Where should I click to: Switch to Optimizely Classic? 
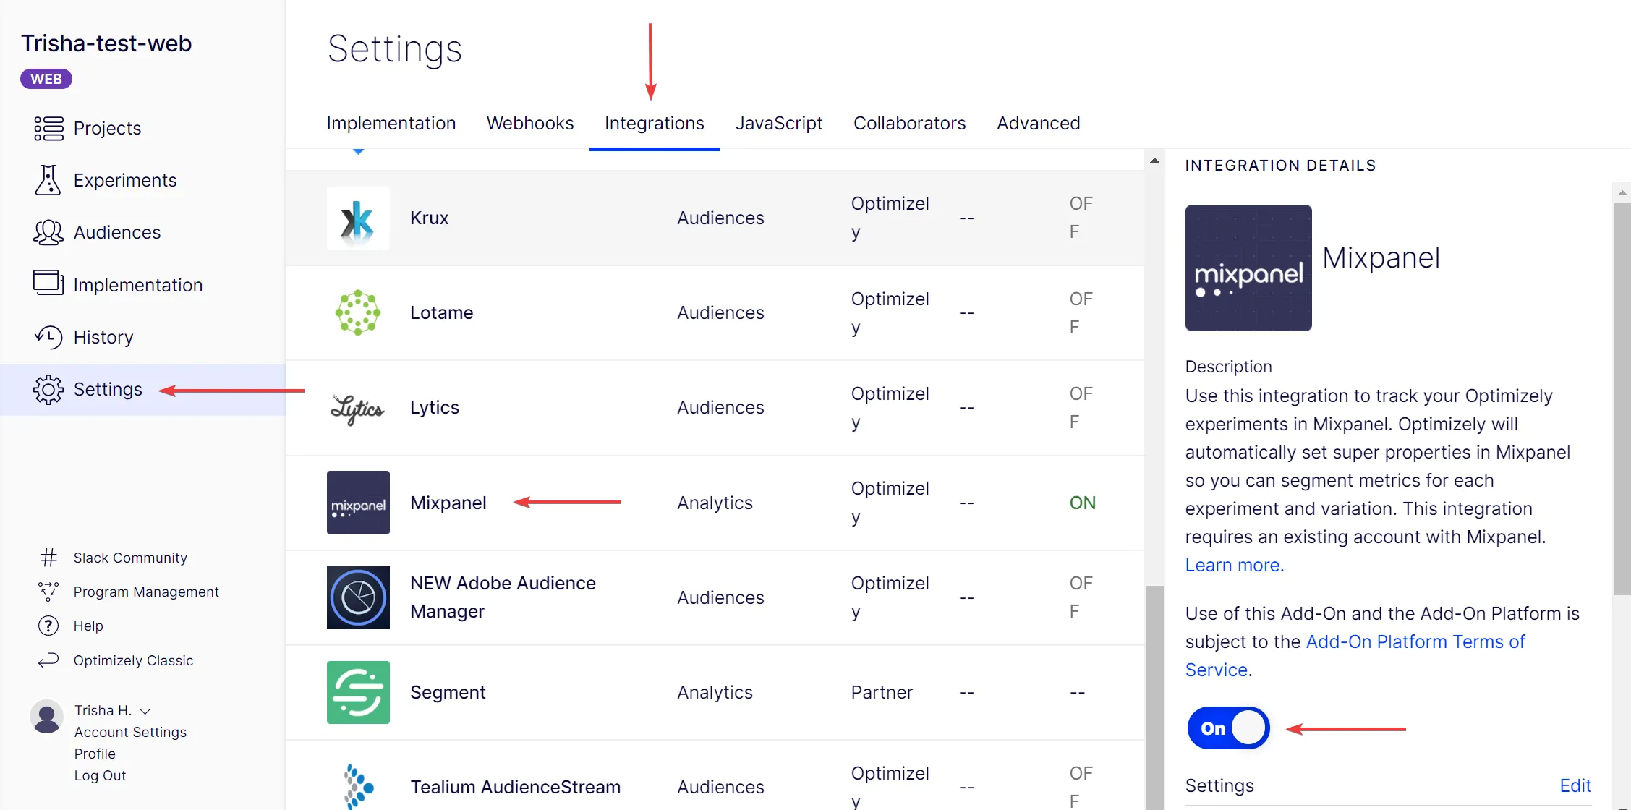(x=134, y=660)
